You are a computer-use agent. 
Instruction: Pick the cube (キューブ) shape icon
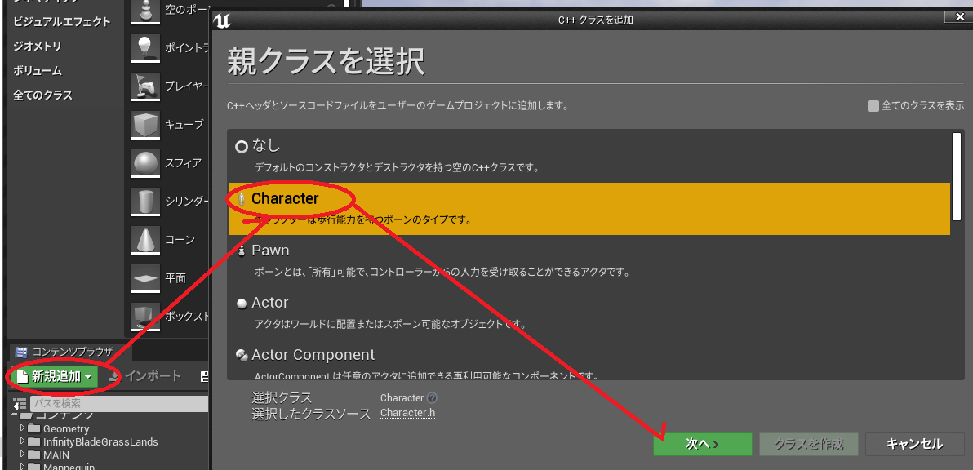tap(146, 125)
